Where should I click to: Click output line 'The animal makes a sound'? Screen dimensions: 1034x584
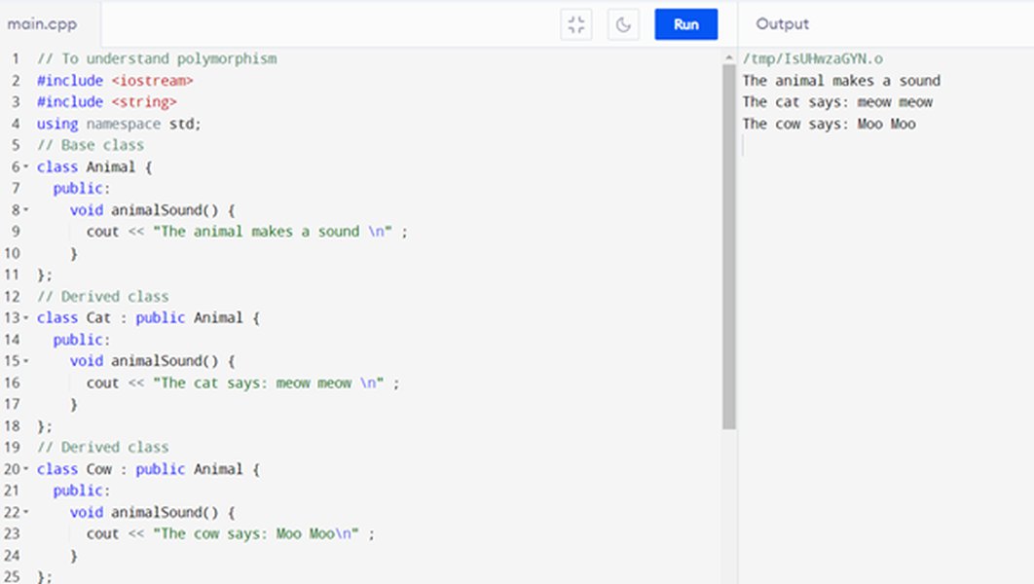pos(841,81)
